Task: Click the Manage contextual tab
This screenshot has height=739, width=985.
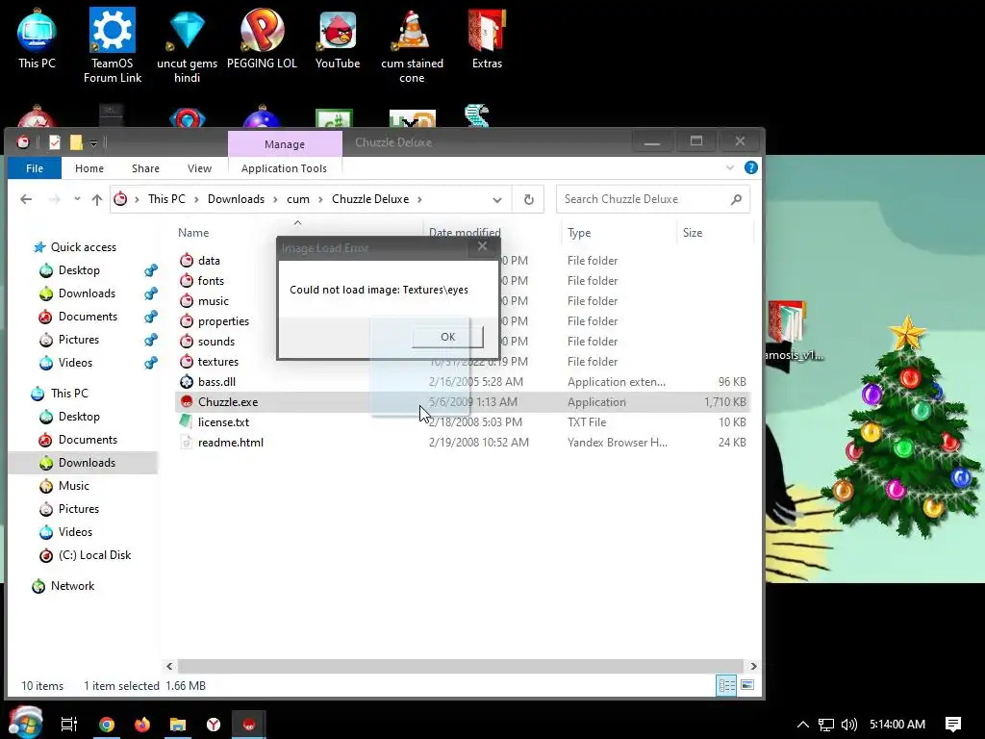Action: (x=285, y=144)
